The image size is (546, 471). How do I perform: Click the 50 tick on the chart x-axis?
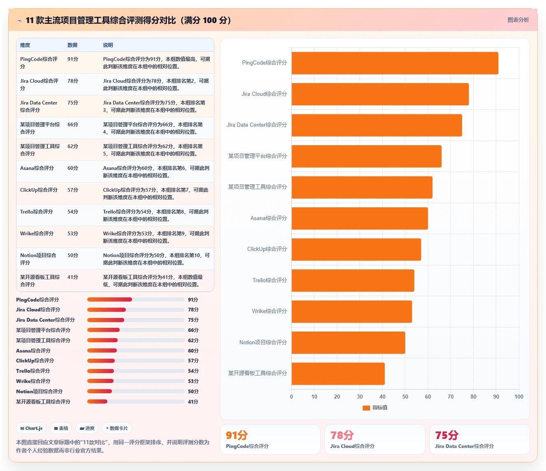tap(405, 397)
